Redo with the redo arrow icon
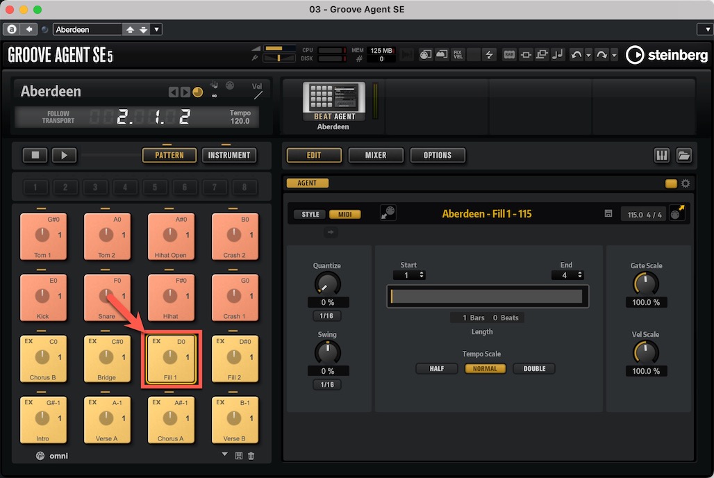714x478 pixels. click(x=601, y=55)
